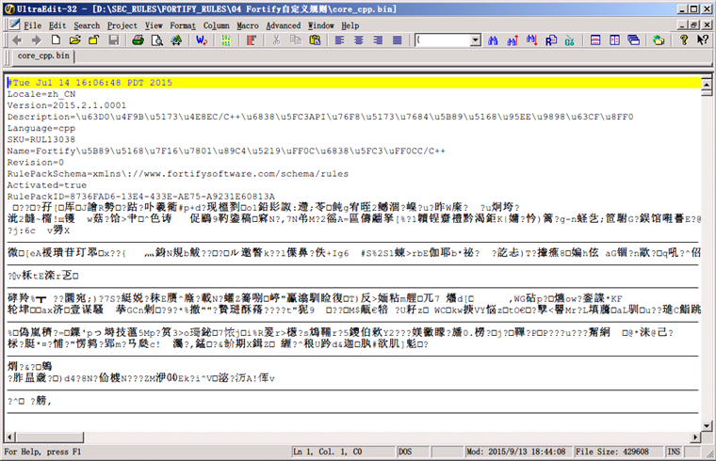Open the Macro menu
The height and width of the screenshot is (461, 716).
click(248, 25)
